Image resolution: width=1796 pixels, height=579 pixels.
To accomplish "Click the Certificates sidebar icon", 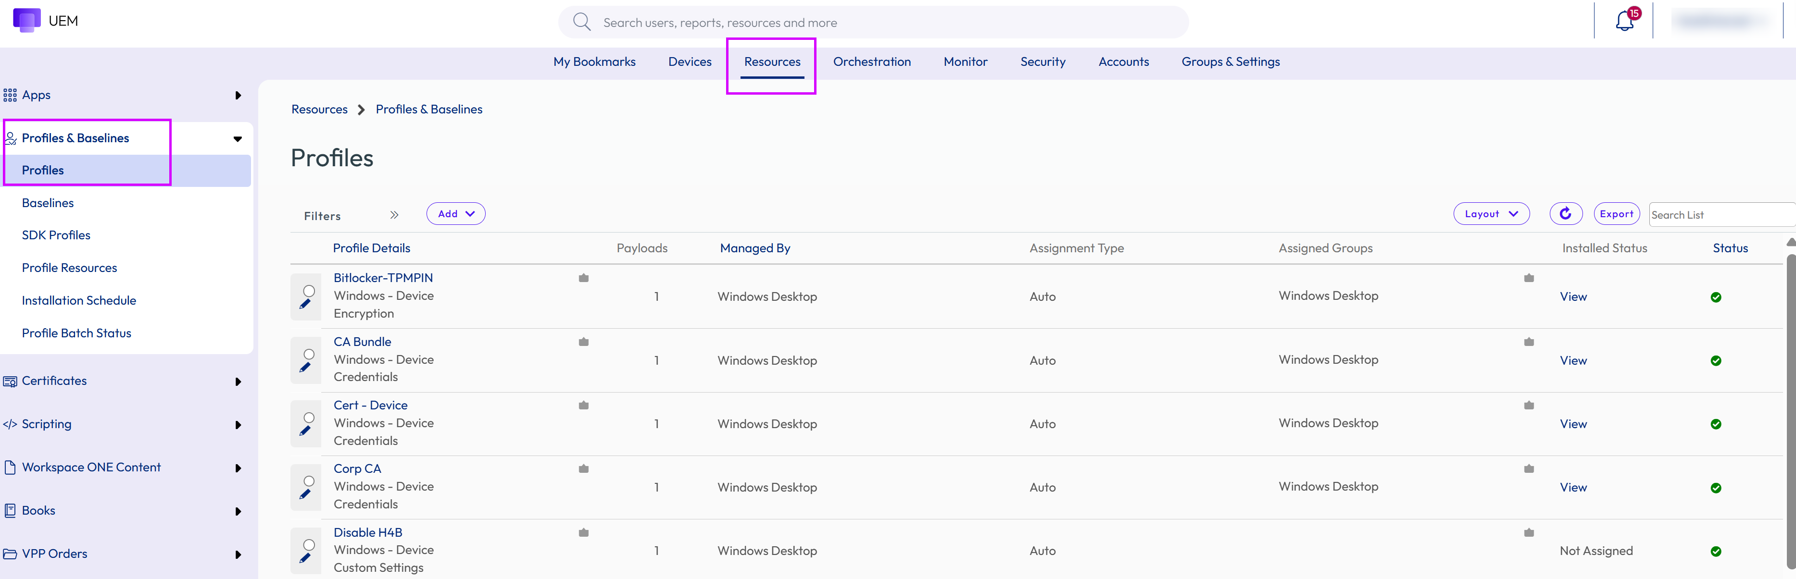I will click(x=10, y=381).
